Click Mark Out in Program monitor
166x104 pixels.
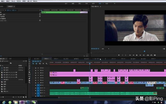(x=126, y=55)
